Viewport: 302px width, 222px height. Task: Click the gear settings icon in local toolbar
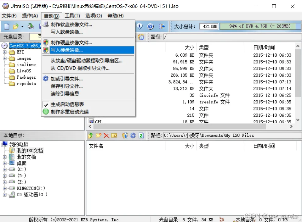coord(133,136)
